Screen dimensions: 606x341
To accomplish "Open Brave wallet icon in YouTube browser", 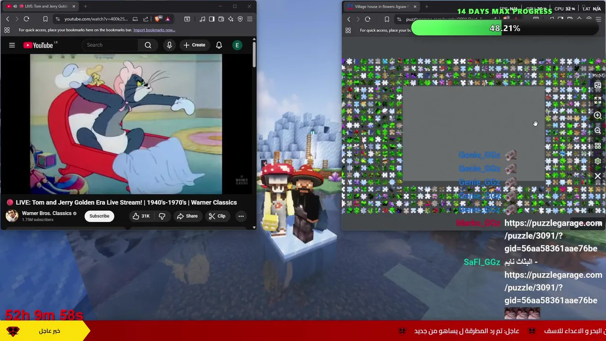I will [221, 19].
